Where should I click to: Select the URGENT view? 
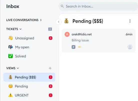coord(29,95)
